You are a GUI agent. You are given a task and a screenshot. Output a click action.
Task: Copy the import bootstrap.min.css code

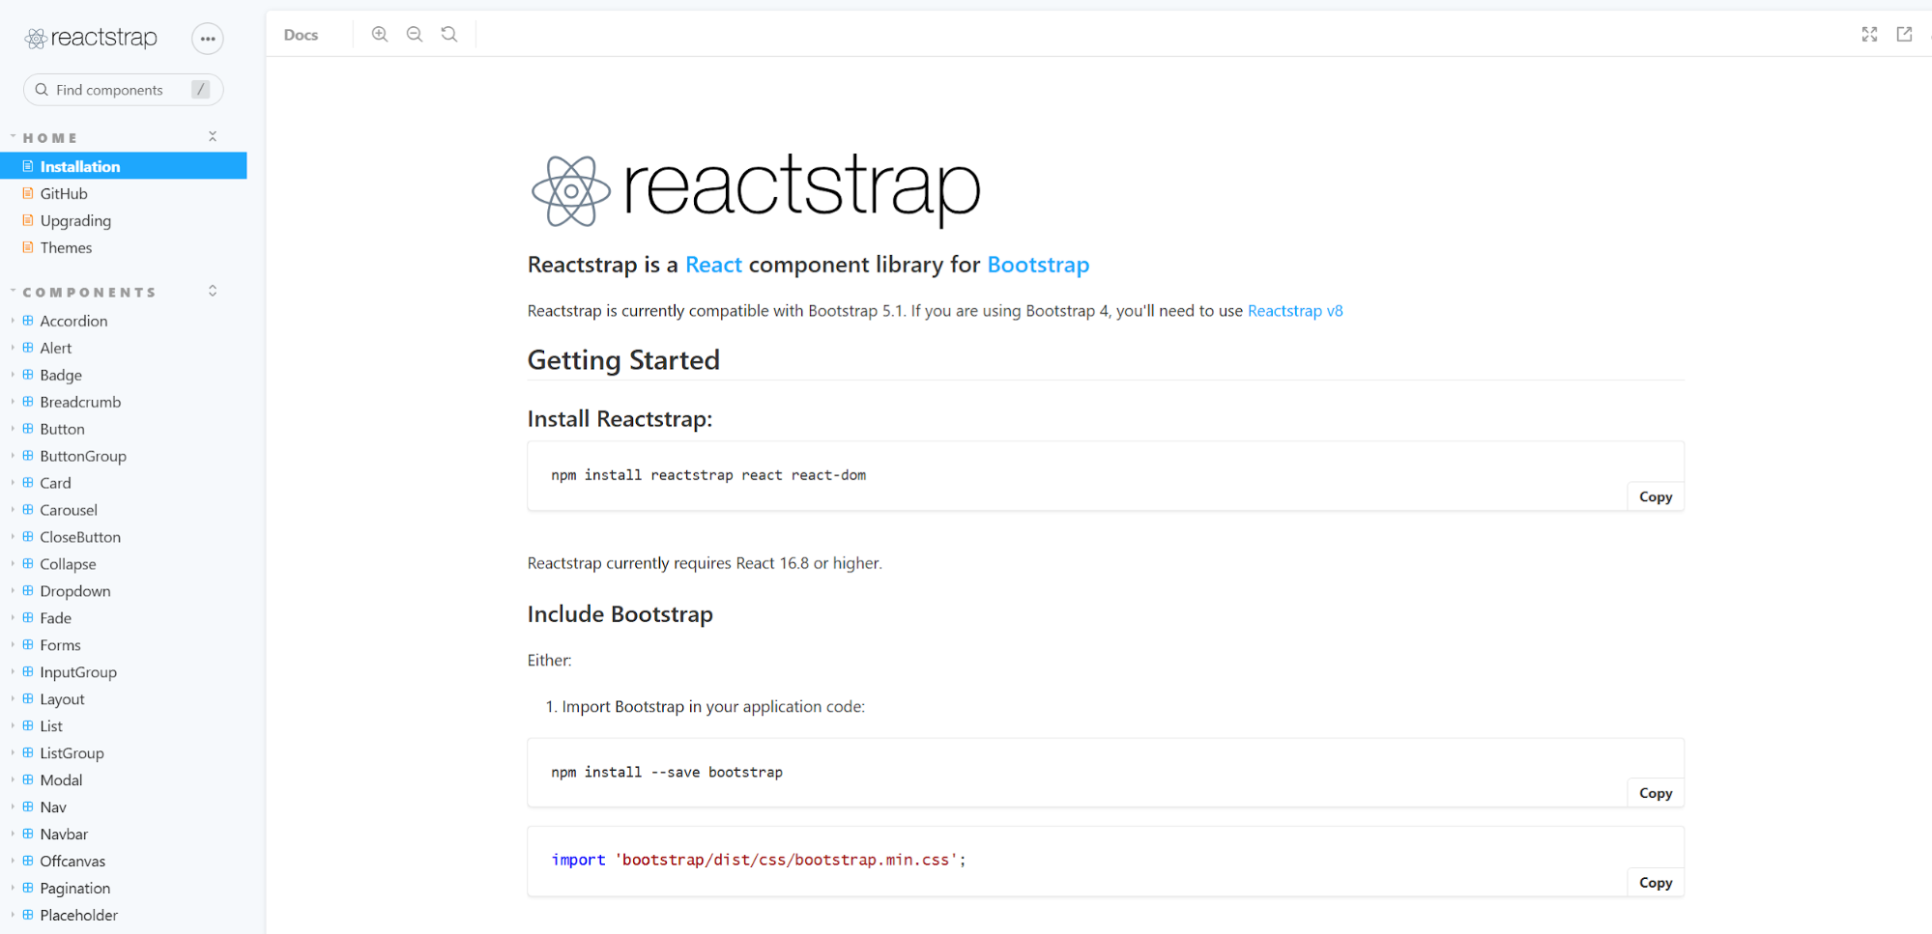tap(1655, 883)
